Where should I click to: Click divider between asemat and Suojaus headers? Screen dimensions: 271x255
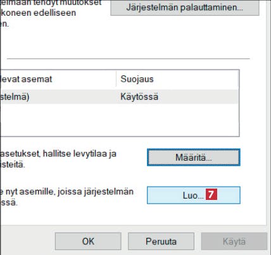[x=116, y=79]
